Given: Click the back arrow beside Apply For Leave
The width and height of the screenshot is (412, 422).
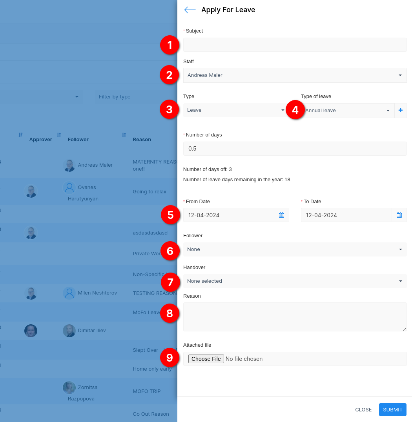Looking at the screenshot, I should [x=190, y=10].
